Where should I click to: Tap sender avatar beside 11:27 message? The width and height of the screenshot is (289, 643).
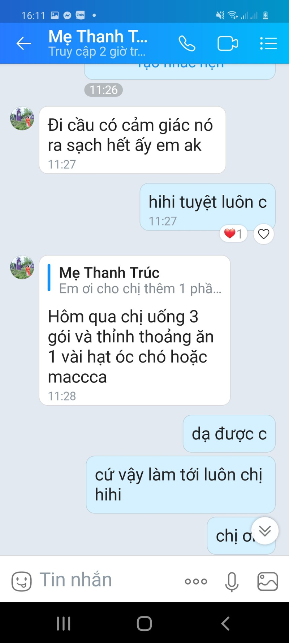click(x=22, y=118)
